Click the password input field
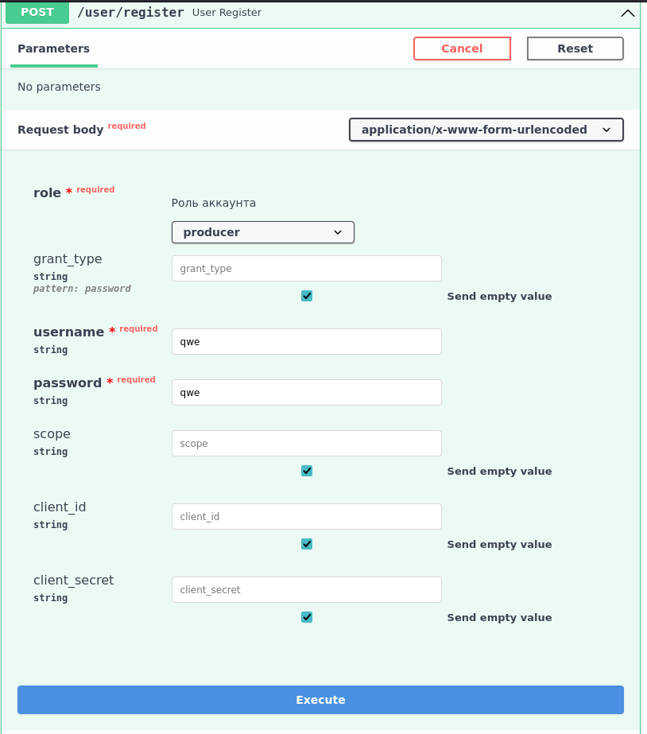 306,392
